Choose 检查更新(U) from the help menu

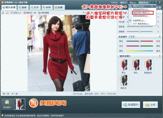click(142, 21)
